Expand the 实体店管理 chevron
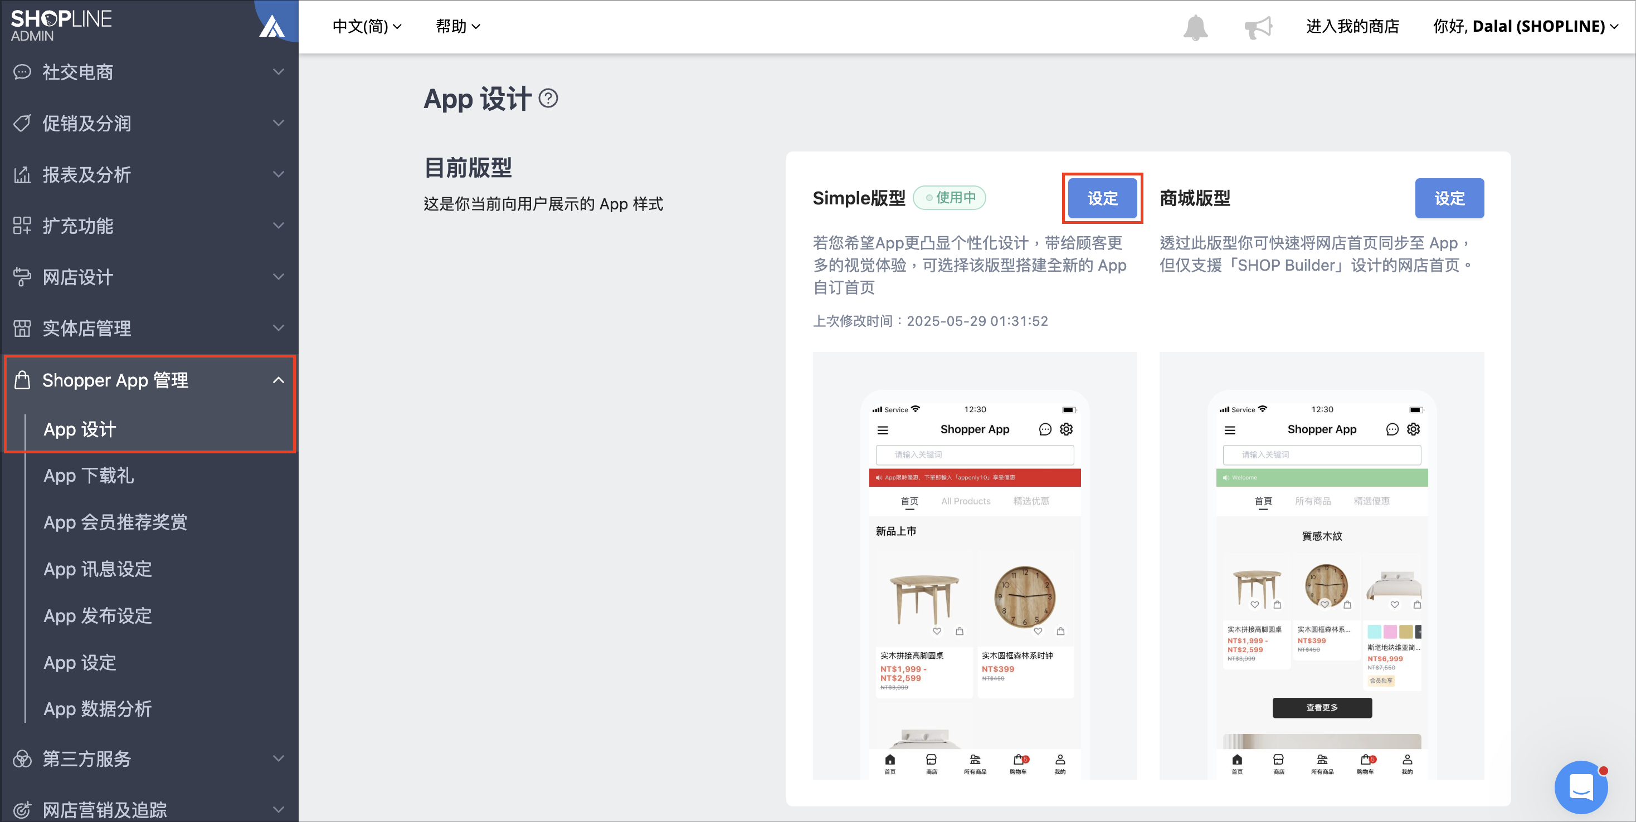The height and width of the screenshot is (822, 1636). pyautogui.click(x=278, y=327)
